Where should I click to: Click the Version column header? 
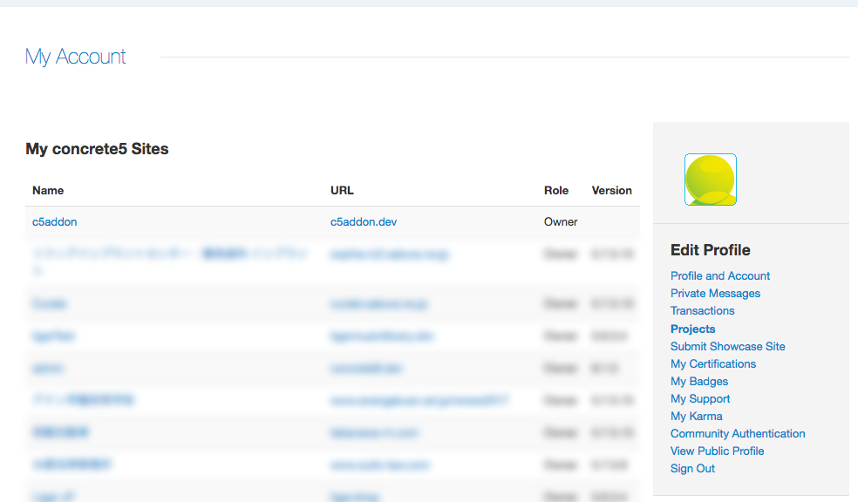(x=612, y=190)
